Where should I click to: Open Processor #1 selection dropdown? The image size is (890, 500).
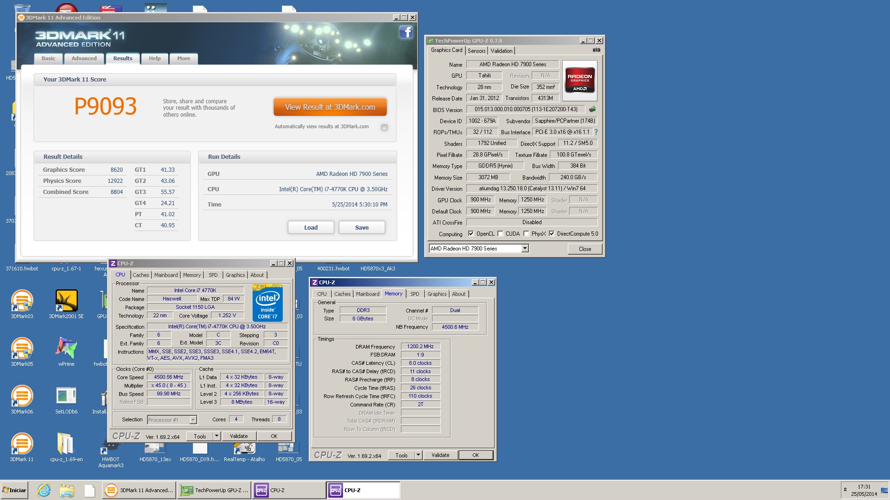(193, 420)
